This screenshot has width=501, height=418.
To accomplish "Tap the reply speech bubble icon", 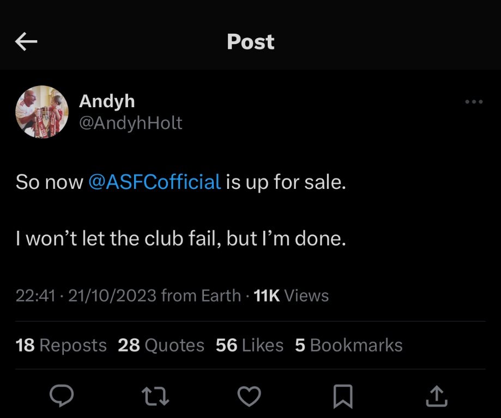I will pyautogui.click(x=62, y=396).
